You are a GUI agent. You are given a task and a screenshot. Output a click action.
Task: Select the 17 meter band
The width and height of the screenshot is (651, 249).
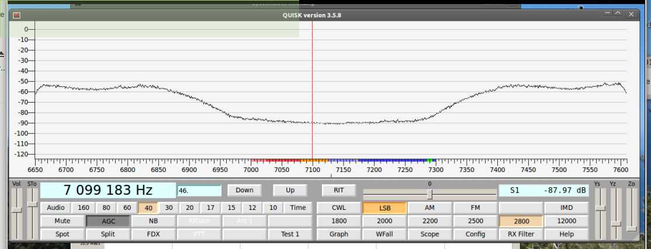[x=210, y=208]
